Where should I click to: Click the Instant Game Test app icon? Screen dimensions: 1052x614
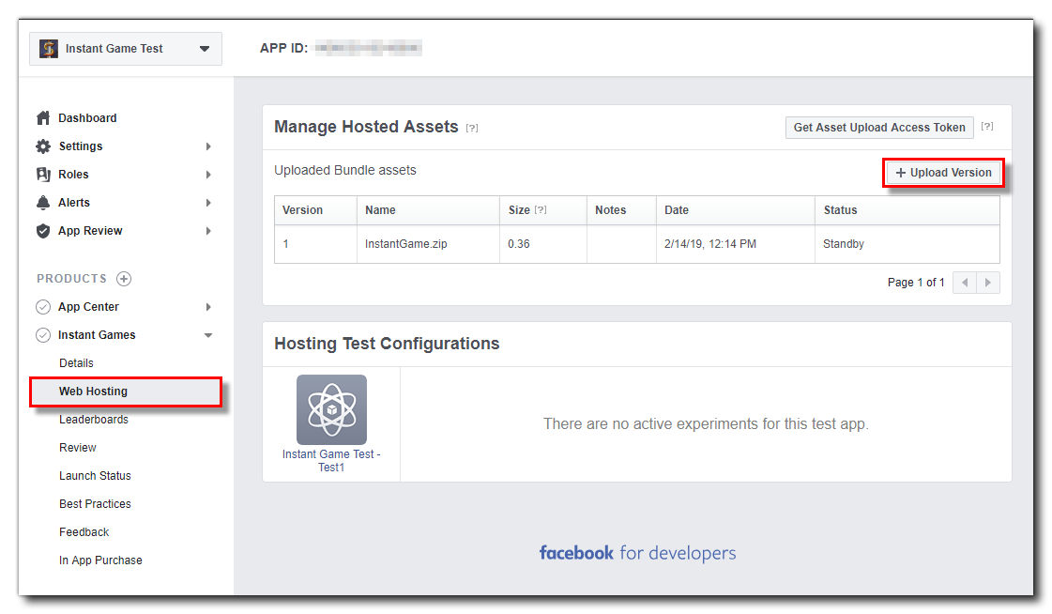pos(48,48)
